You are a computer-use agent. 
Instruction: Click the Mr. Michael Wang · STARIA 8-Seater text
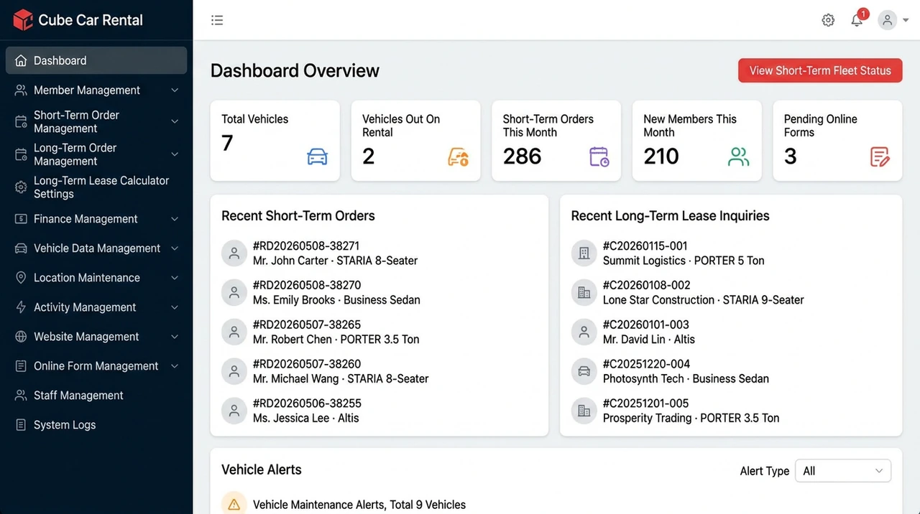click(341, 378)
